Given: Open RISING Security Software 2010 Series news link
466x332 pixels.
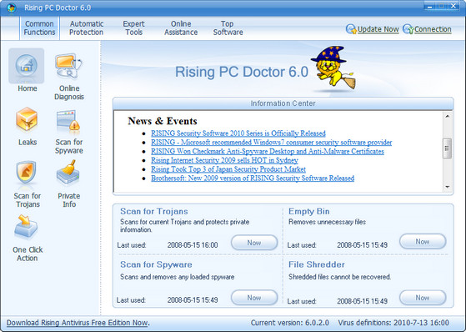Looking at the screenshot, I should coord(238,133).
